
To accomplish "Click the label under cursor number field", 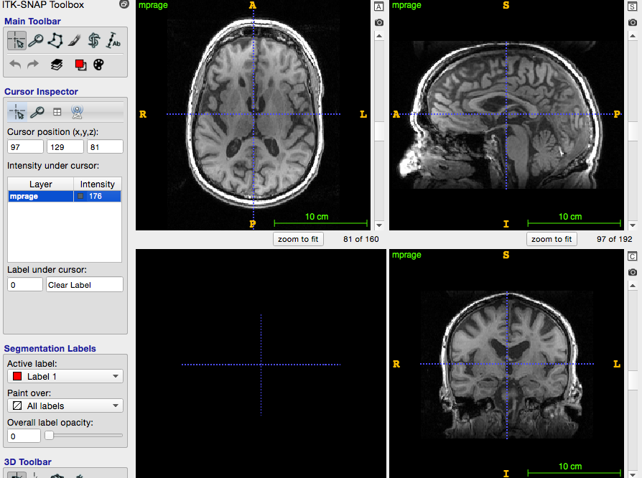I will coord(25,284).
